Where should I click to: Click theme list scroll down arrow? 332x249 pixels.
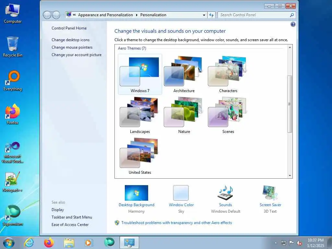pos(290,175)
